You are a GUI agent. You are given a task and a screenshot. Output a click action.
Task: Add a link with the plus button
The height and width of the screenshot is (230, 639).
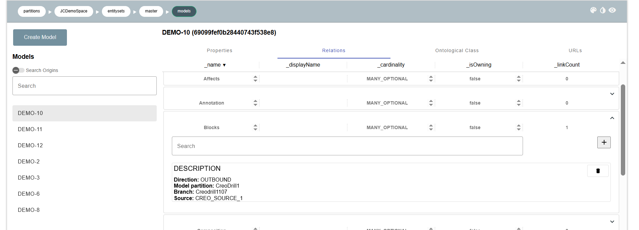pos(604,143)
